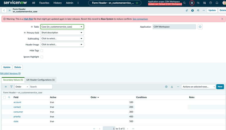Open the Primary field dropdown
This screenshot has height=130, width=226.
[x=62, y=33]
